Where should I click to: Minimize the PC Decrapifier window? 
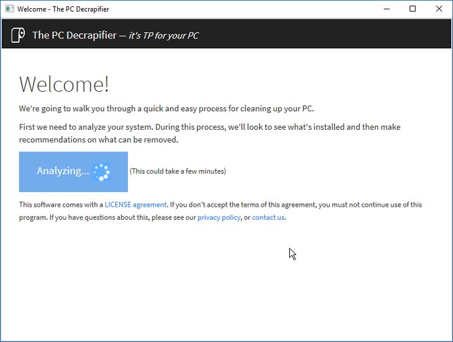tap(387, 9)
